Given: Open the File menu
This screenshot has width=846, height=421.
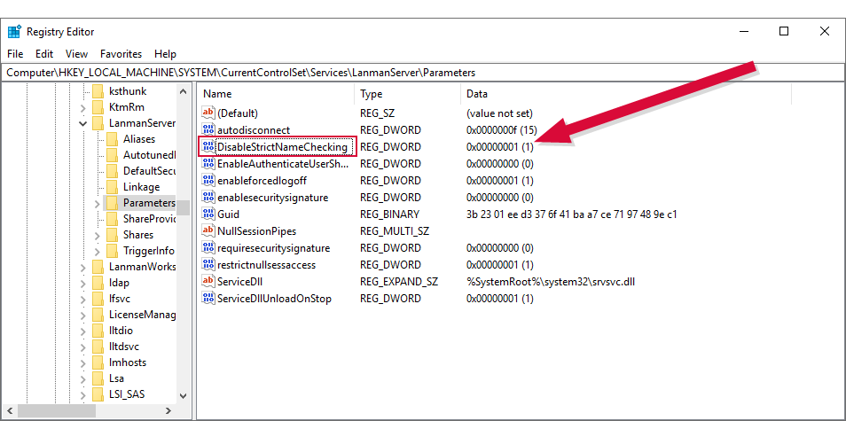Looking at the screenshot, I should pyautogui.click(x=15, y=54).
